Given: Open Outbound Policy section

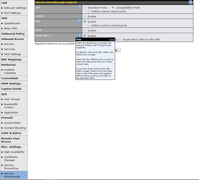Looking at the screenshot, I should point(13,34).
